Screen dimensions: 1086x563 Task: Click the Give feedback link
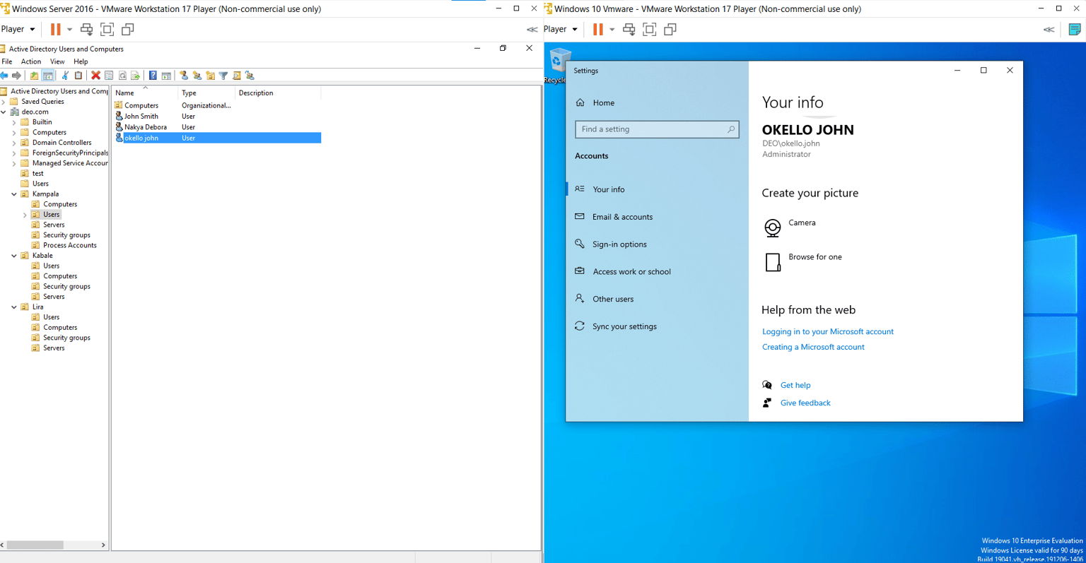[805, 403]
